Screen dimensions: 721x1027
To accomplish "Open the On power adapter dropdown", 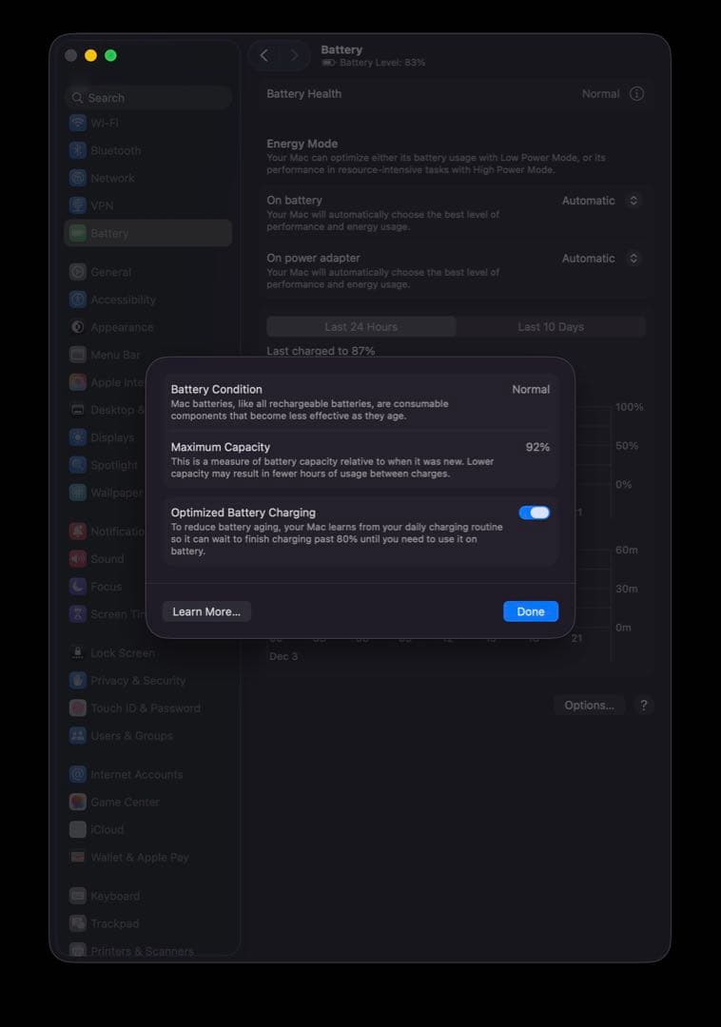I will point(601,259).
